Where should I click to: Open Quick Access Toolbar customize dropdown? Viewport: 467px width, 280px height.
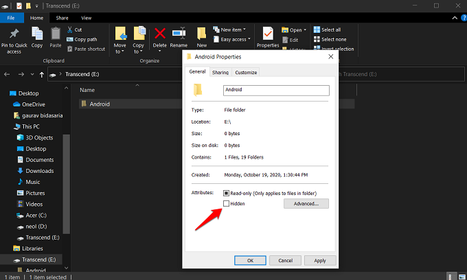tap(36, 6)
